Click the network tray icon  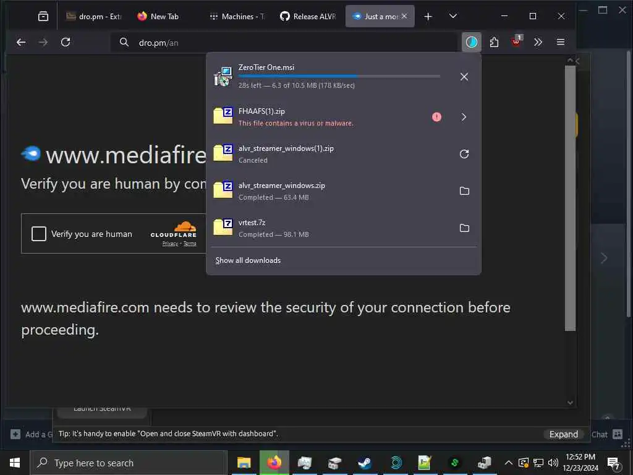pos(538,463)
